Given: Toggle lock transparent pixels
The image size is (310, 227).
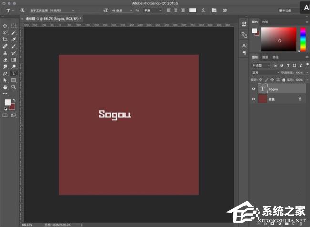Looking at the screenshot, I should [260, 80].
